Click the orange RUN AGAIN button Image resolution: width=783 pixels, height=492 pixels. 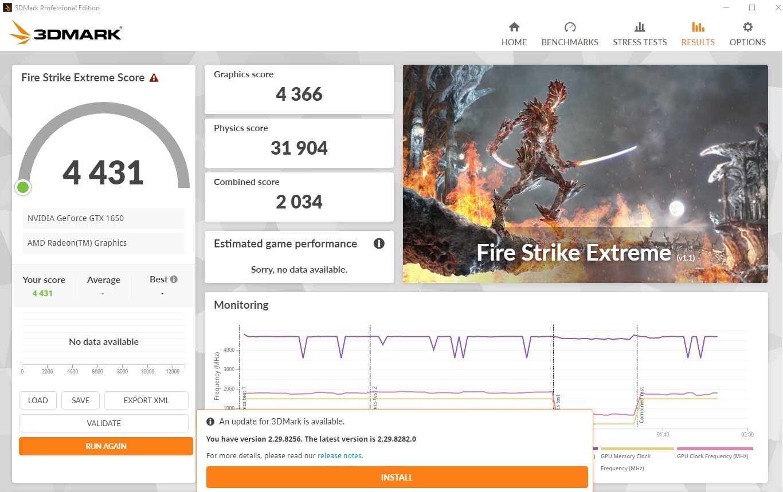click(106, 446)
